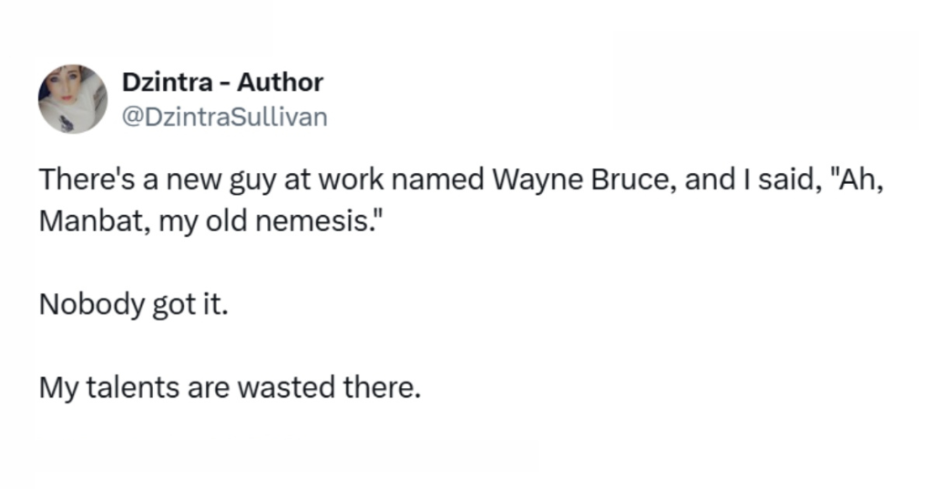This screenshot has height=489, width=932.
Task: Open the @DzintraSullivan handle link
Action: [223, 117]
